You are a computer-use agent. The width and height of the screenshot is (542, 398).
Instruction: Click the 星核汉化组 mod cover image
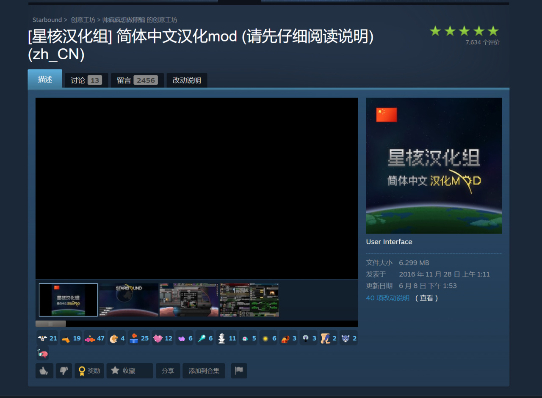434,166
